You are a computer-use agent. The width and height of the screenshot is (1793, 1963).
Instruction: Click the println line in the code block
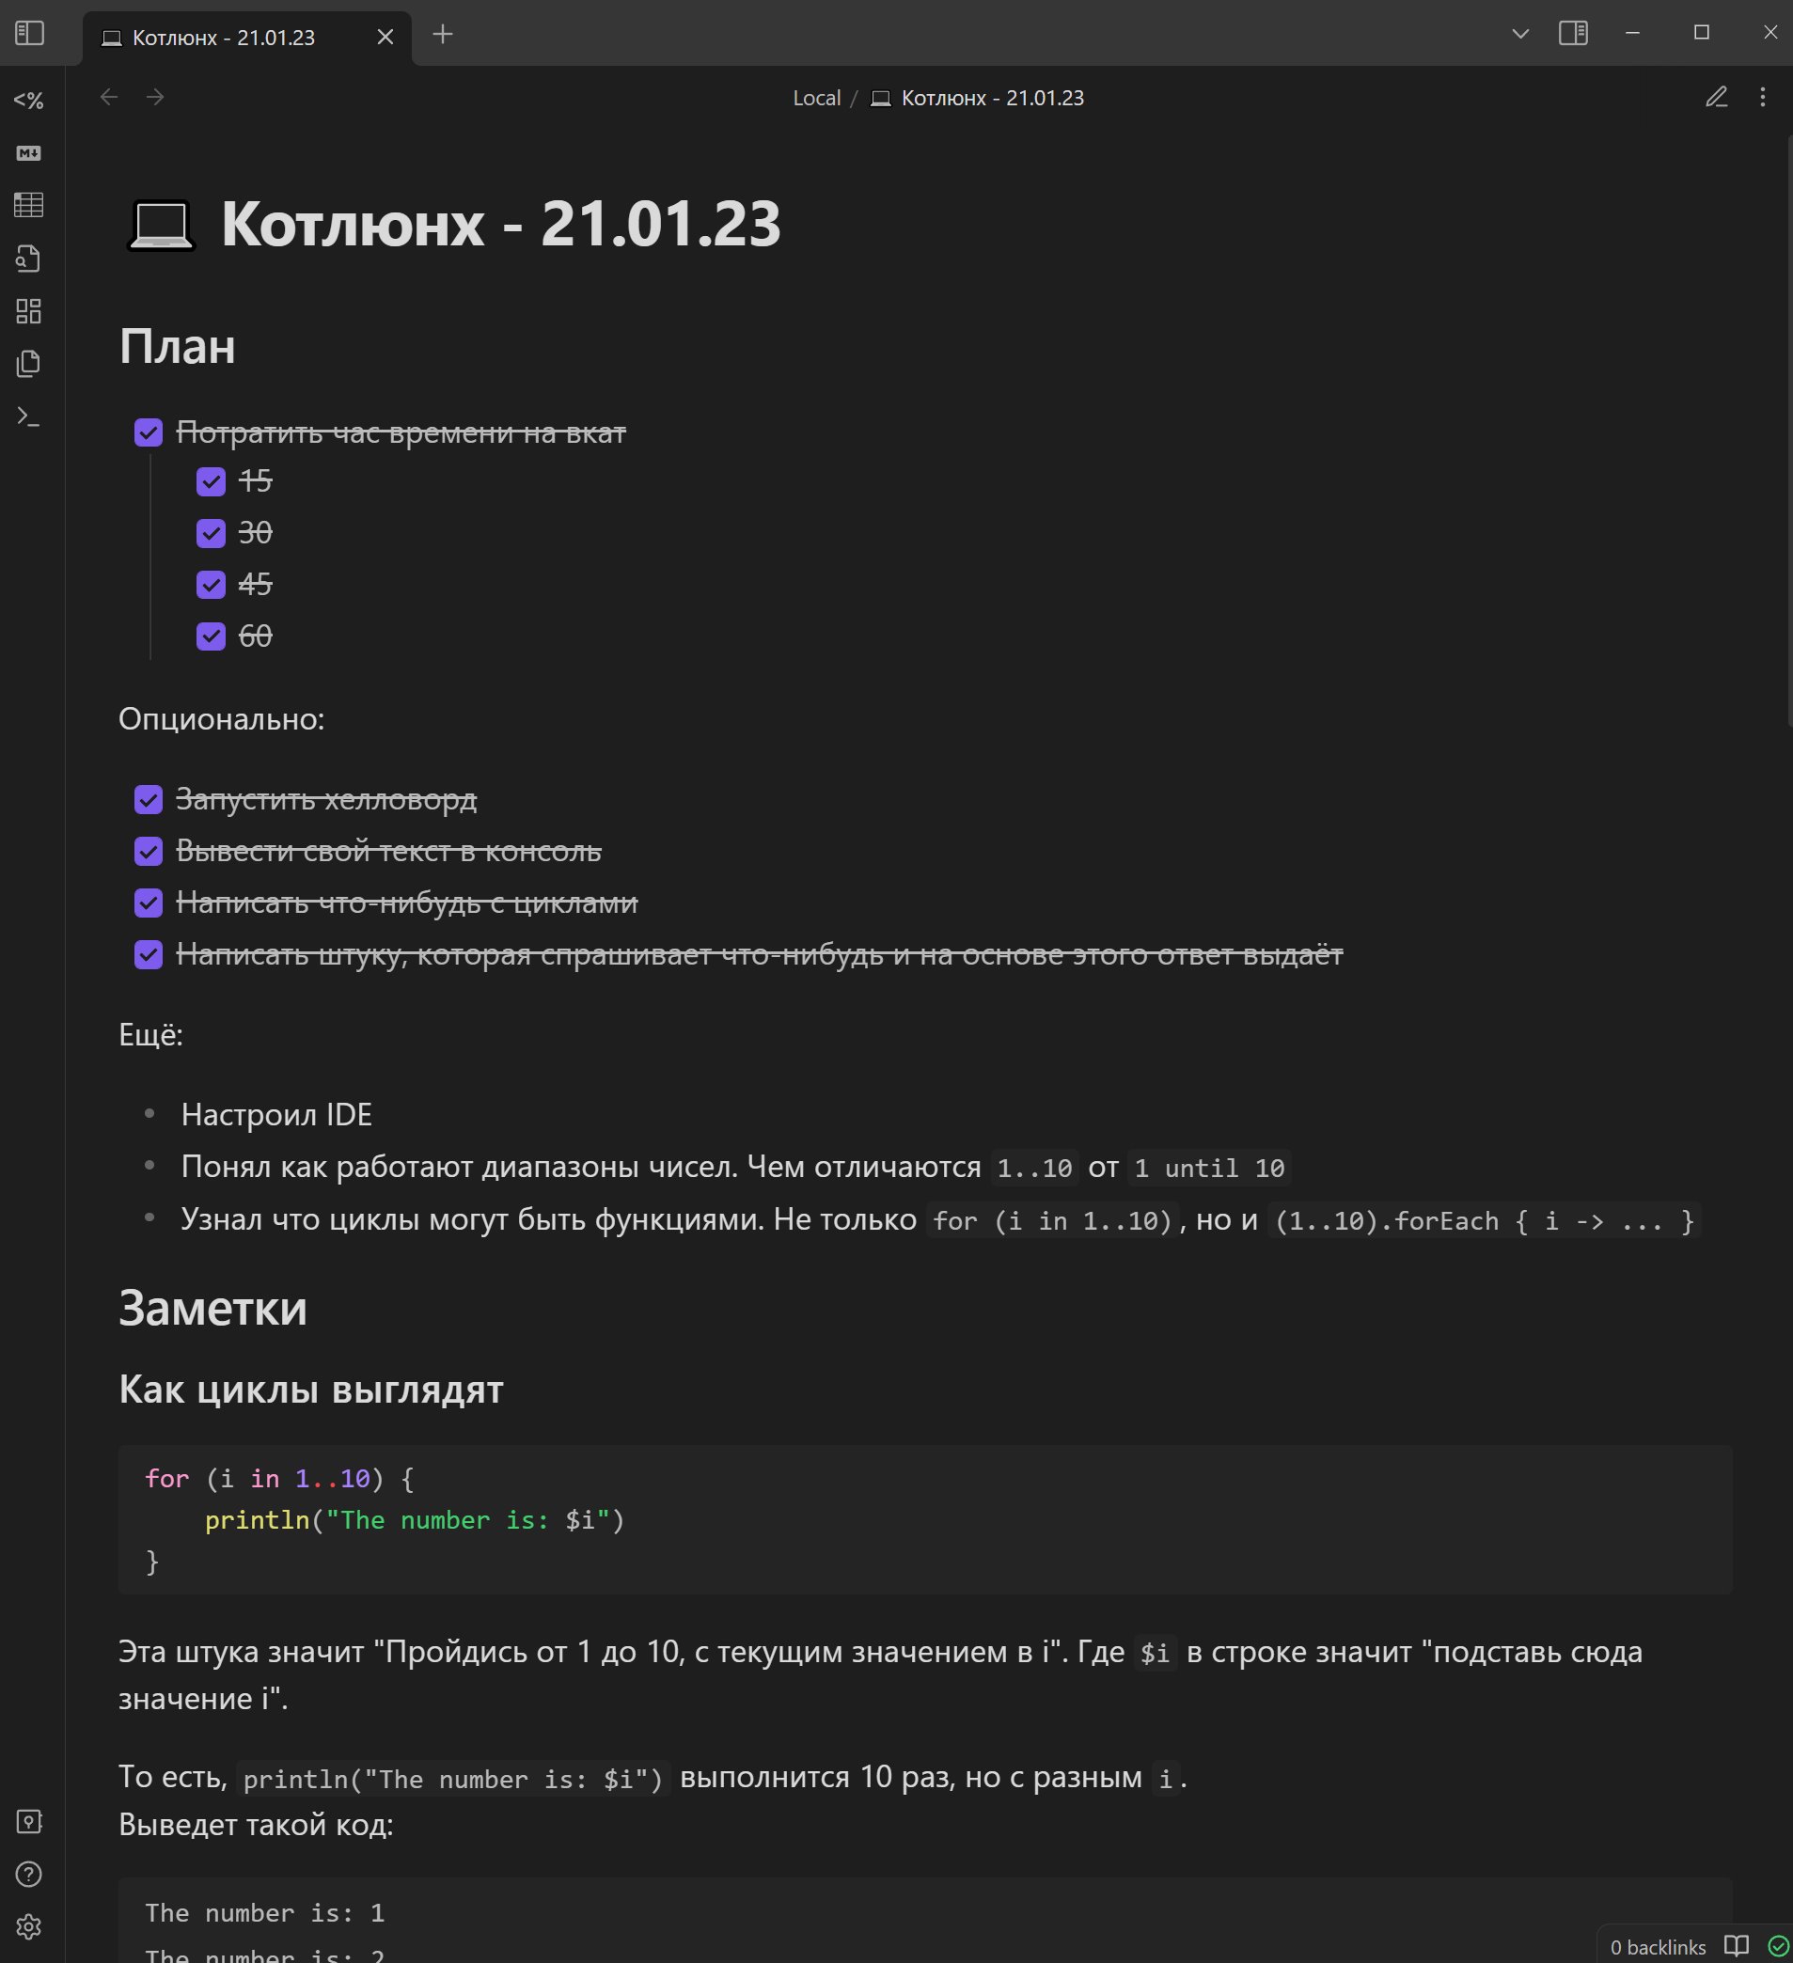tap(415, 1520)
